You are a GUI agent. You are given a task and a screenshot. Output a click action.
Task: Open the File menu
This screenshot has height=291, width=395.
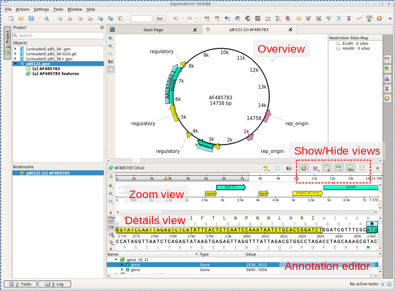(x=8, y=10)
